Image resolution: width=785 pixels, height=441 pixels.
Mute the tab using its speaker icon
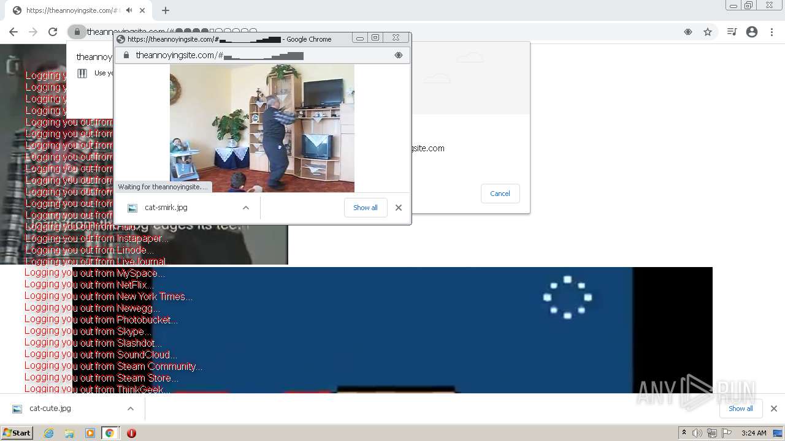(x=129, y=10)
